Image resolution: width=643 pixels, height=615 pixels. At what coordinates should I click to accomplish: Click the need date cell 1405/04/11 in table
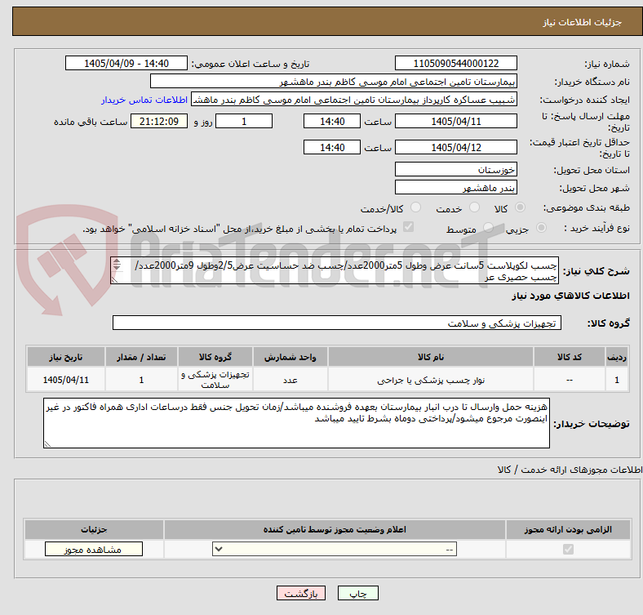point(66,380)
